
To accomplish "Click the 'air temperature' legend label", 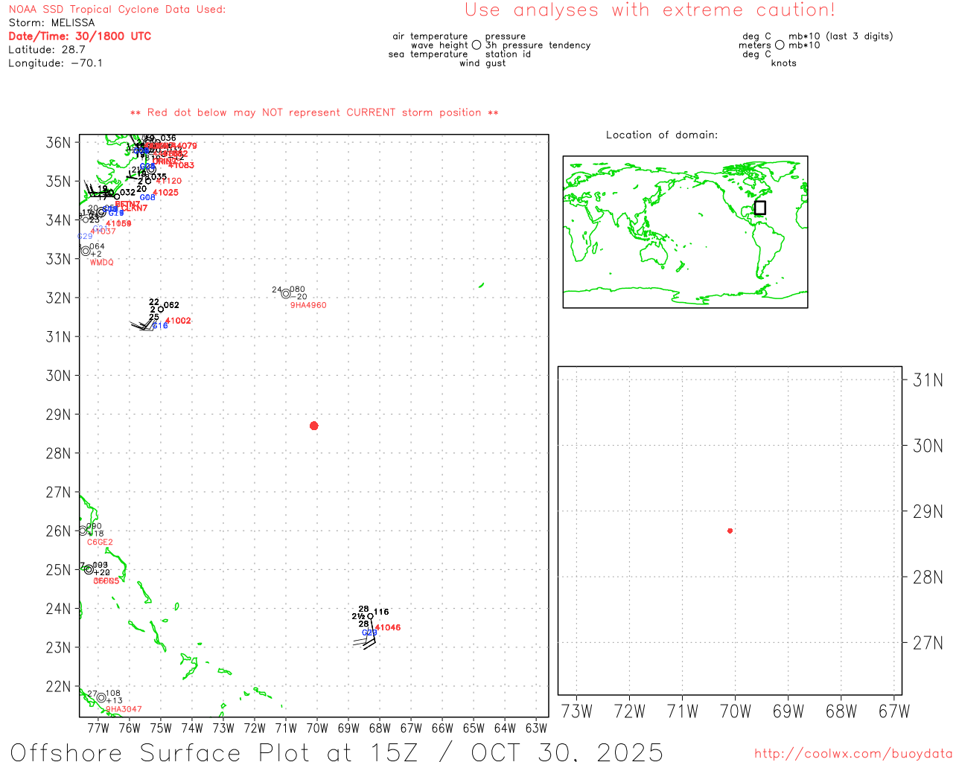I will tap(430, 36).
